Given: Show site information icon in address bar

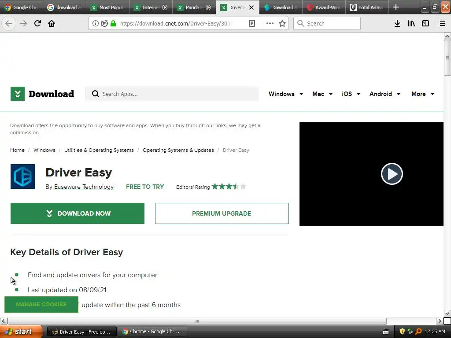Looking at the screenshot, I should (95, 23).
